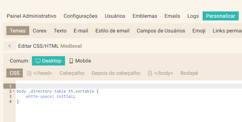Go to the Usuários section

point(115,16)
